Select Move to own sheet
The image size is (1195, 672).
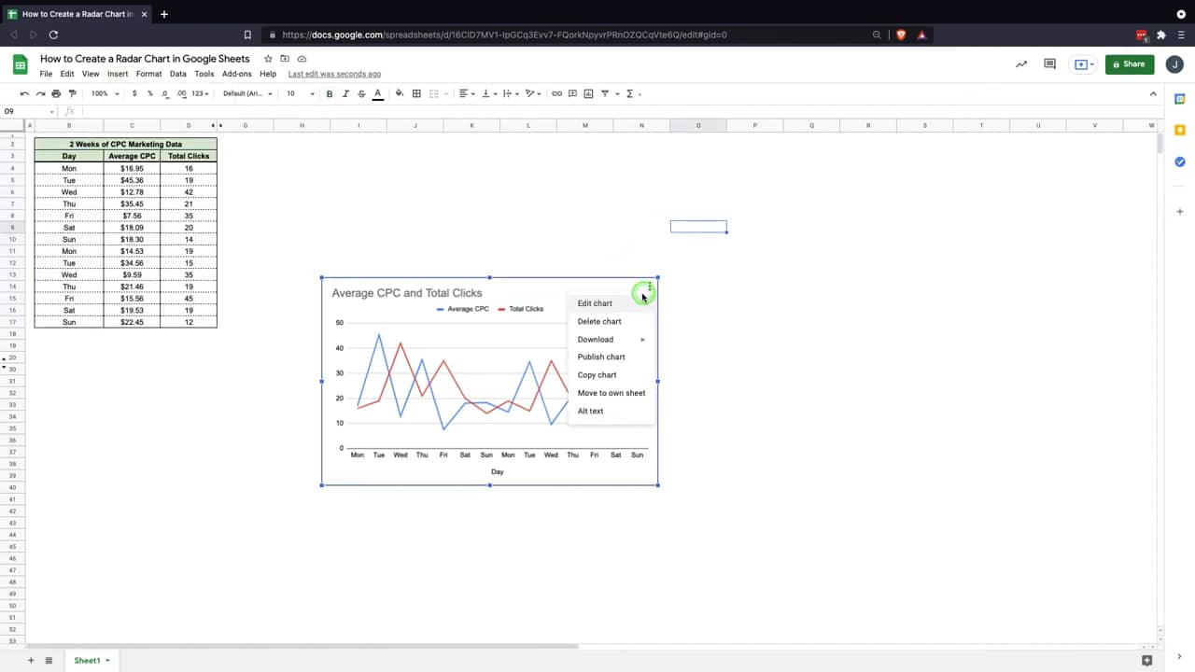(x=611, y=393)
